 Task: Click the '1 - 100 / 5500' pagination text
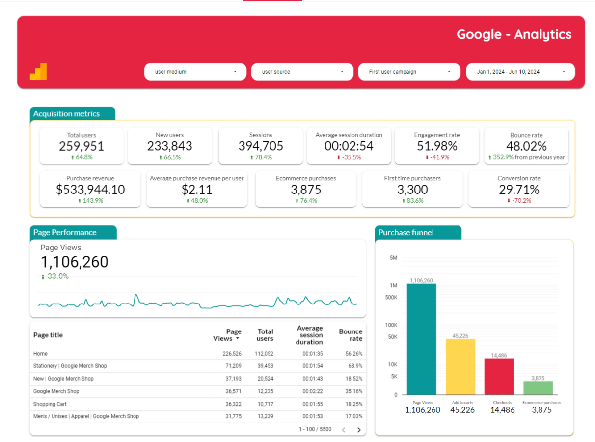(315, 429)
